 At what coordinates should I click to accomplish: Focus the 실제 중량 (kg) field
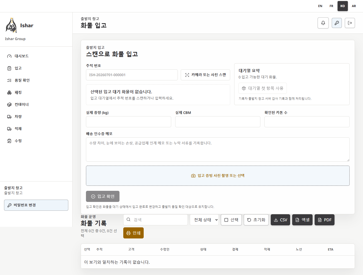click(129, 122)
